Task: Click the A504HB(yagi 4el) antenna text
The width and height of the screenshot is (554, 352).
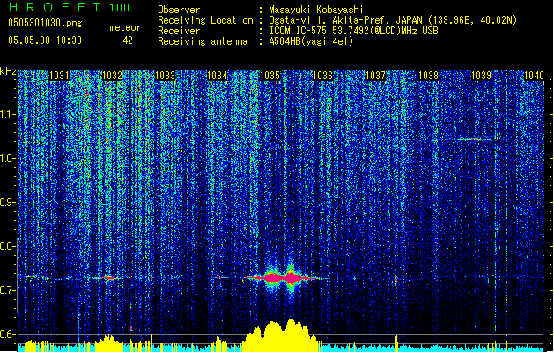Action: click(x=311, y=41)
